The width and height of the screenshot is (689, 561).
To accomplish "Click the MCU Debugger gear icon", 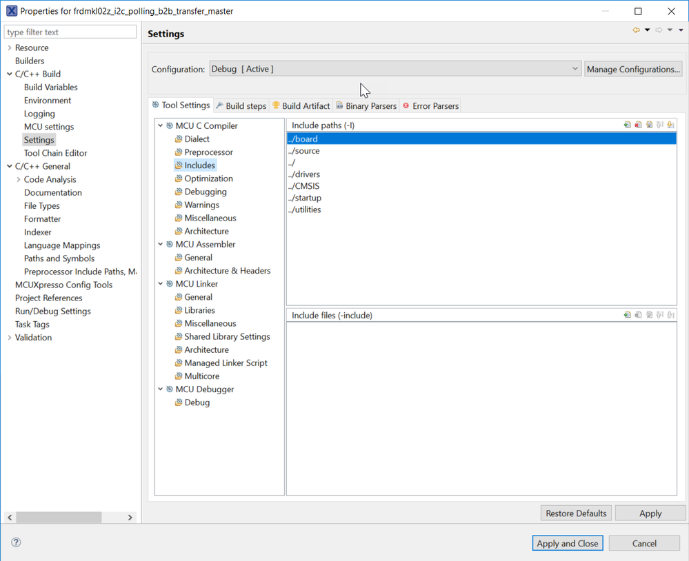I will pyautogui.click(x=170, y=389).
